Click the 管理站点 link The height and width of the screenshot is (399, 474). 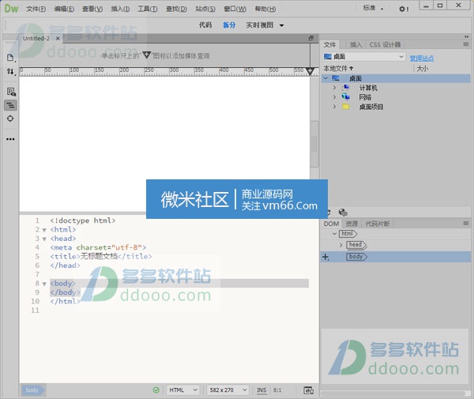(x=422, y=58)
